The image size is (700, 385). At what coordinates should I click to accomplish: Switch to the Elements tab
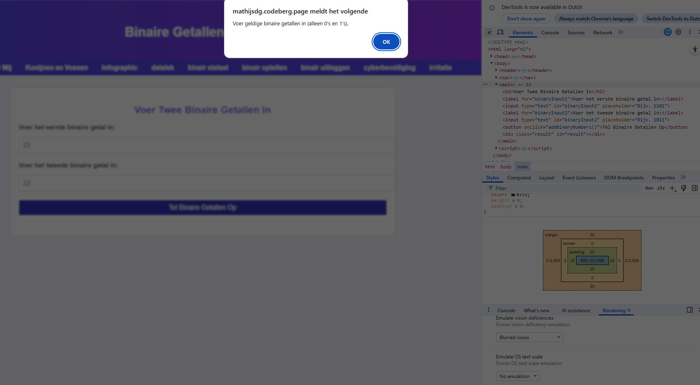523,32
